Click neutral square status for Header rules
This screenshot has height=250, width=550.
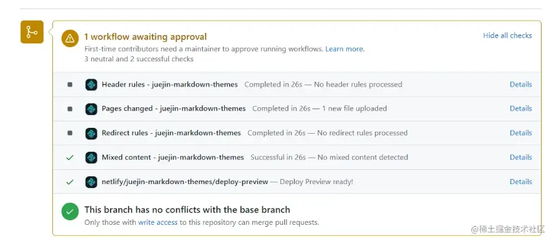pos(70,85)
